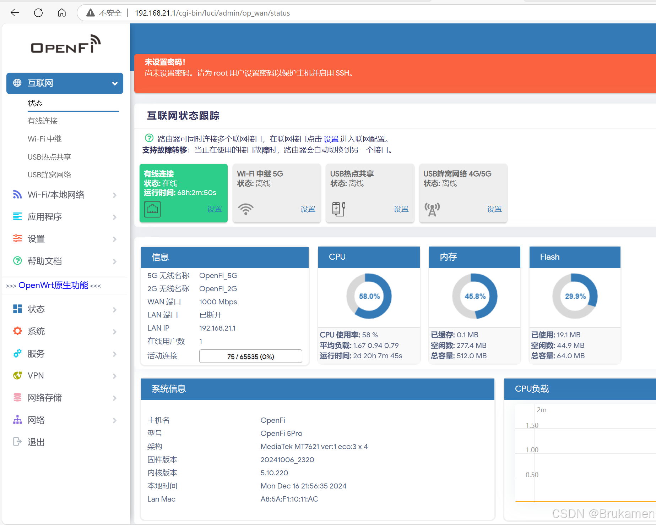Expand the sidebar 设置 arrow
Viewport: 656px width, 525px height.
[x=115, y=239]
